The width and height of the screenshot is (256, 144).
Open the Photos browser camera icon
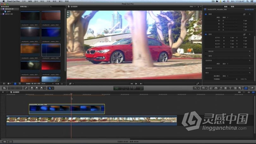pyautogui.click(x=216, y=88)
